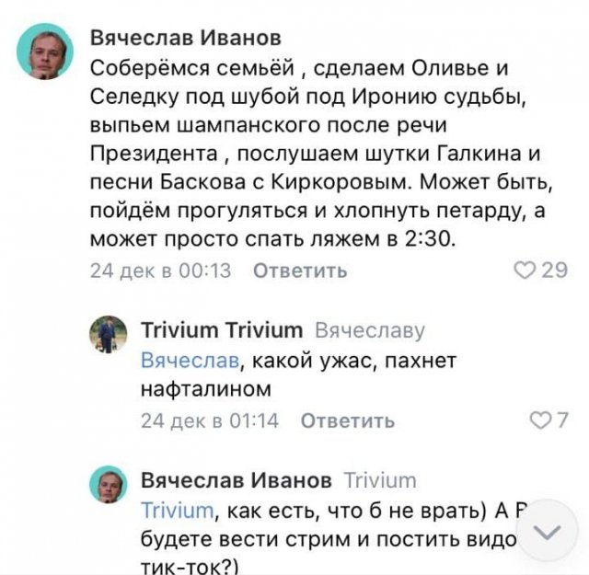589x575 pixels.
Task: Click the last reply text about стрим
Action: coord(322,538)
